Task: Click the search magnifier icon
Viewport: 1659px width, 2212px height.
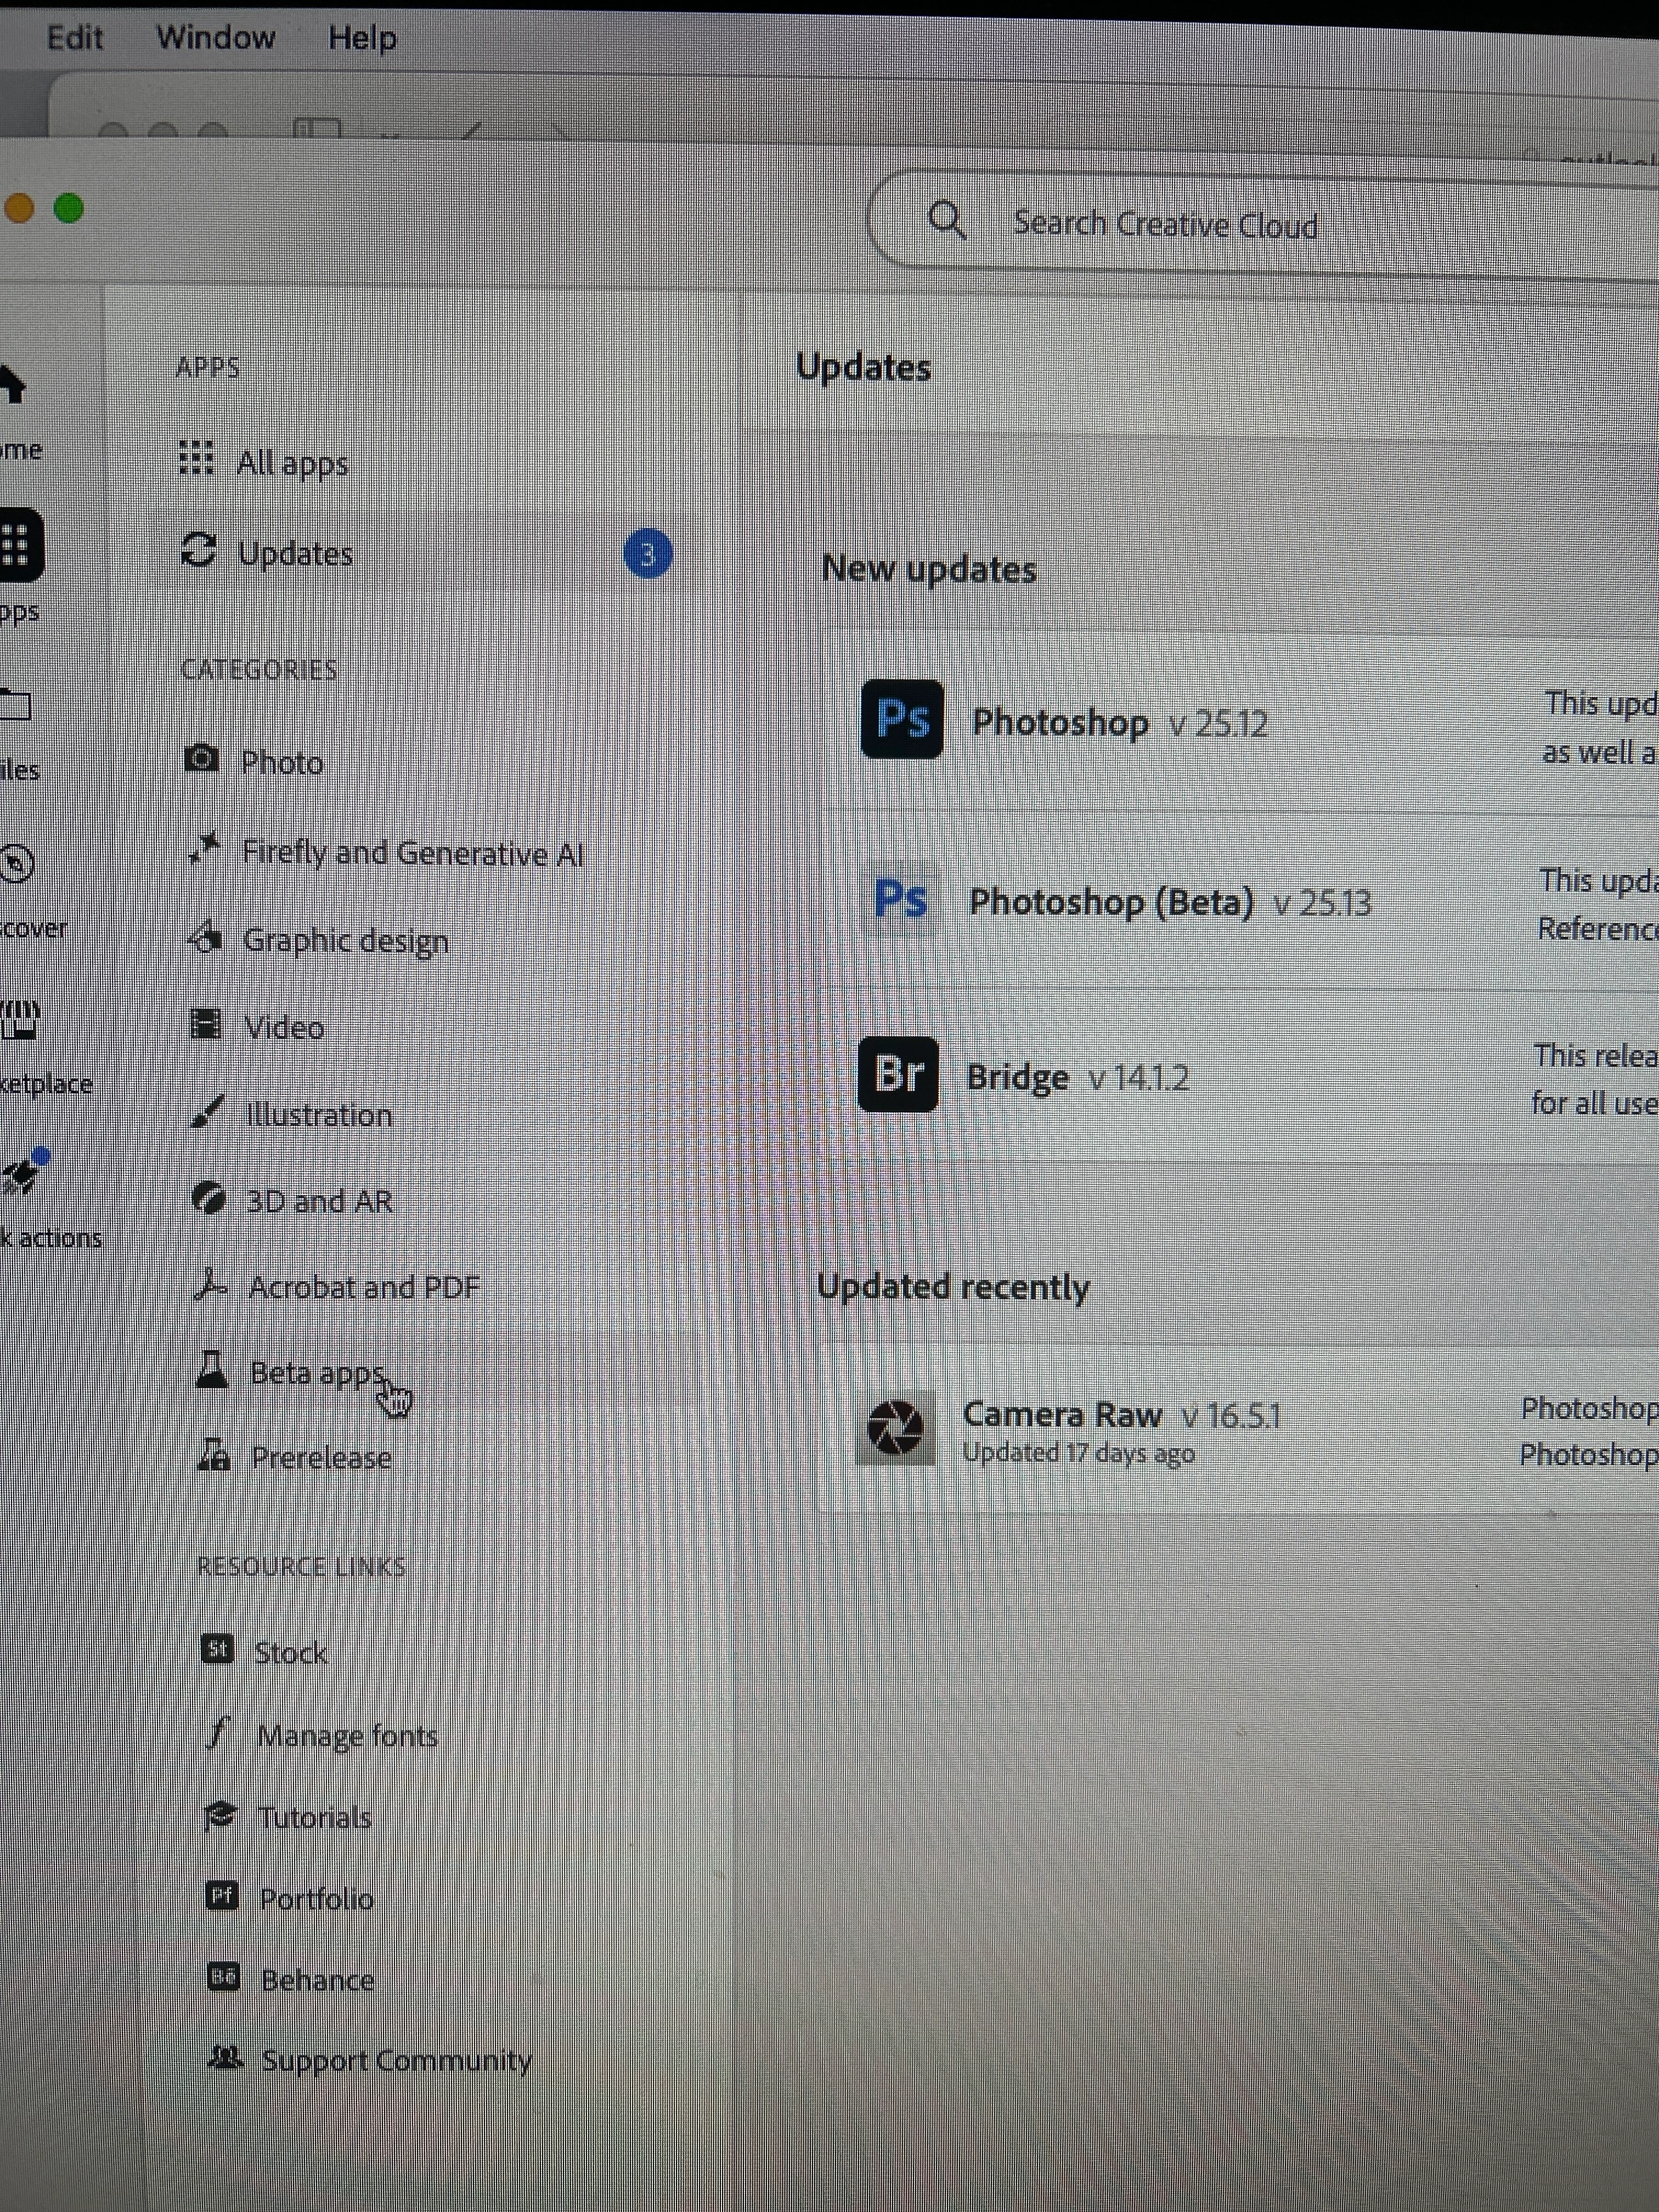Action: click(x=946, y=219)
